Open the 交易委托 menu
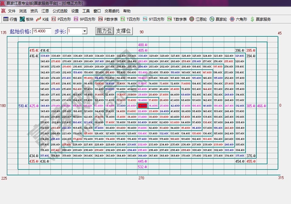 point(112,11)
